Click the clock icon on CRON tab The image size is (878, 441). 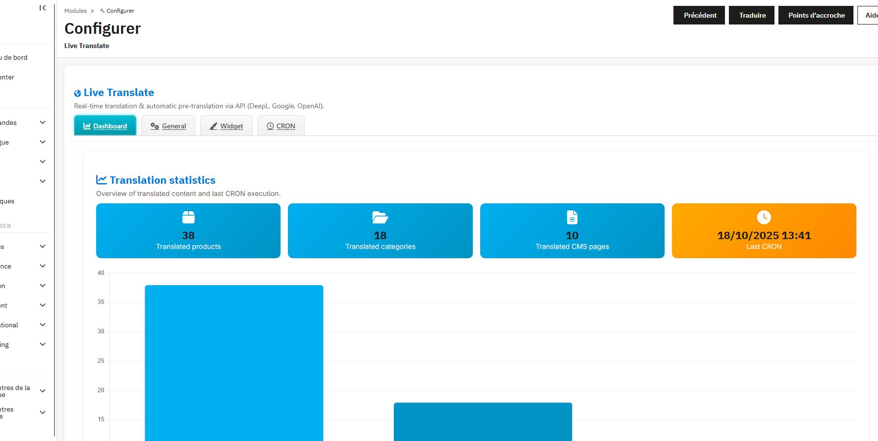(x=270, y=126)
